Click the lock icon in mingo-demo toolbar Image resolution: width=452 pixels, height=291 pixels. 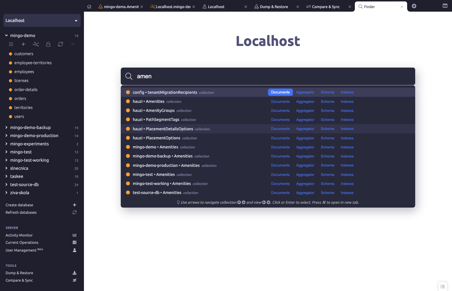48,44
